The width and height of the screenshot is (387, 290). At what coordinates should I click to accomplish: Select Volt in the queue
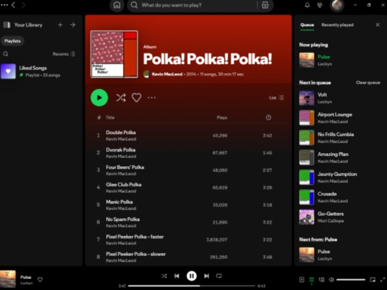(x=339, y=98)
